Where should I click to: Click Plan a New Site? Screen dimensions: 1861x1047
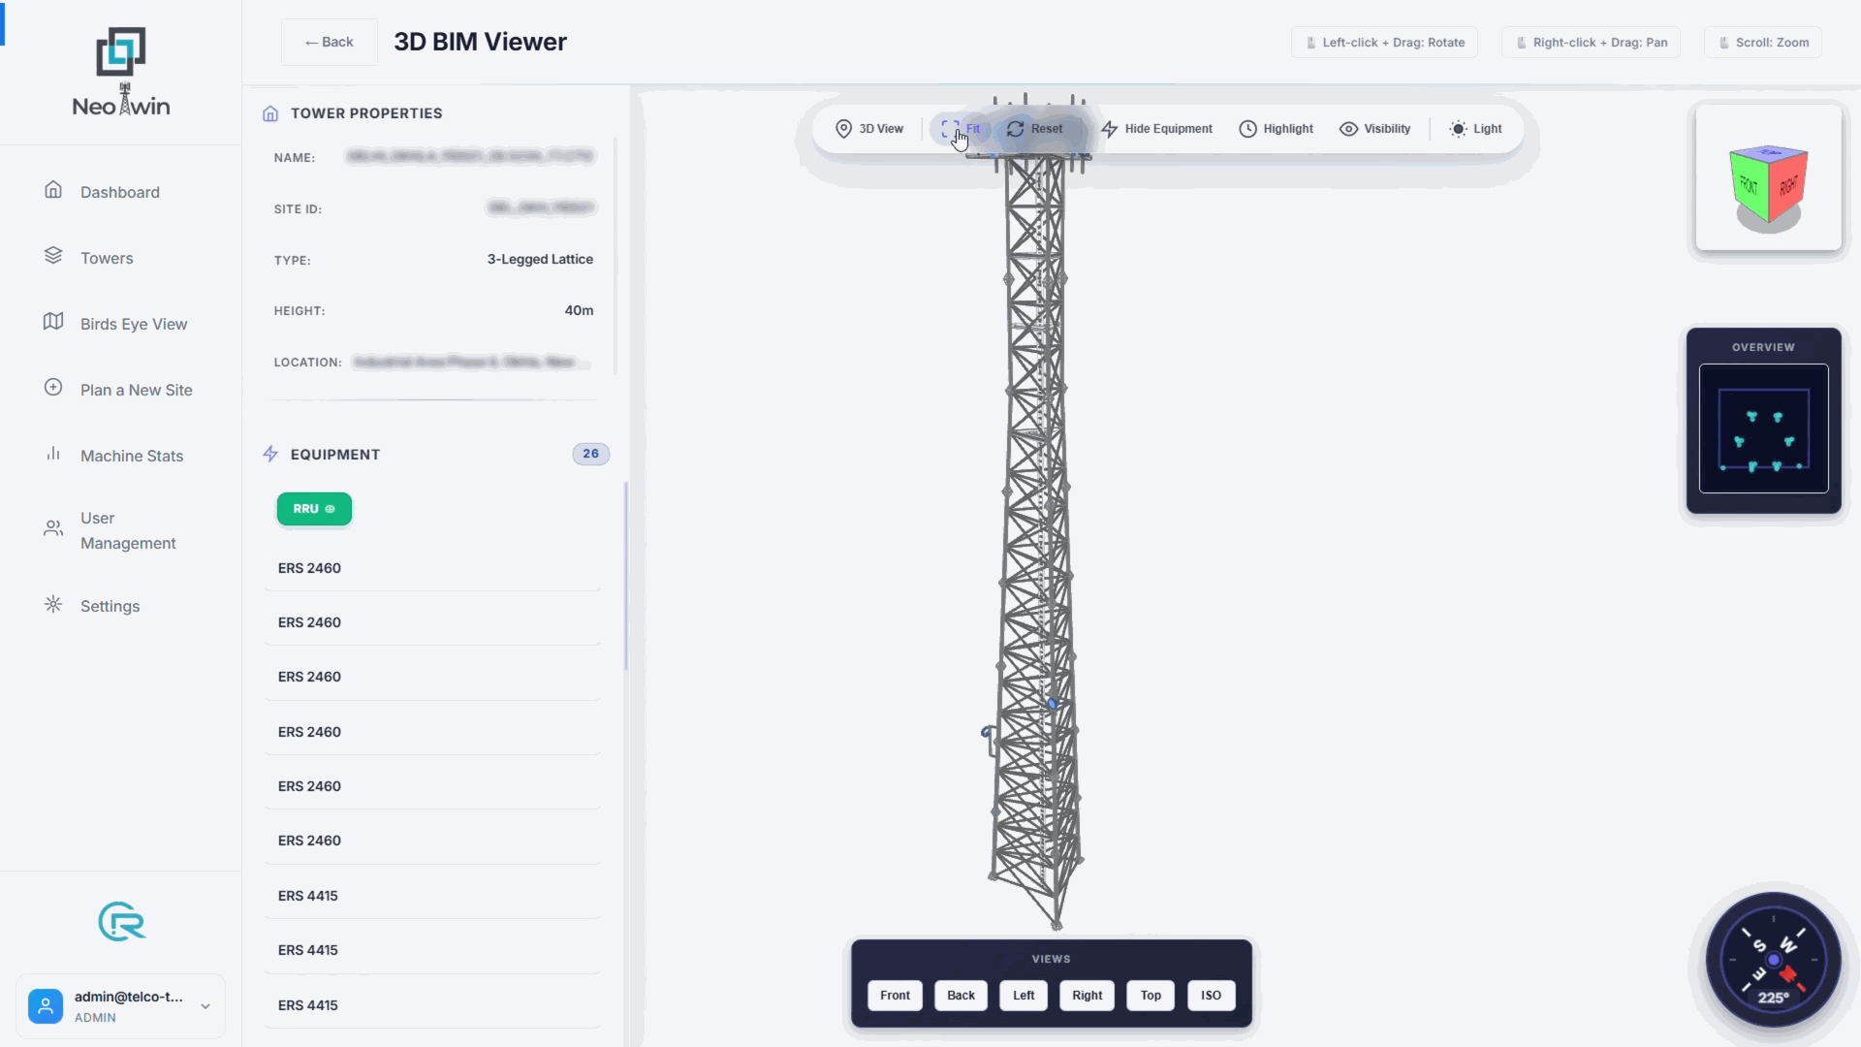(x=136, y=390)
